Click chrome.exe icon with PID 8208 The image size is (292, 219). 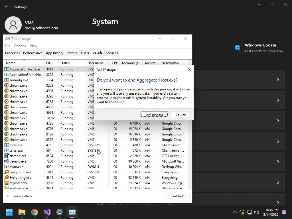[7, 85]
